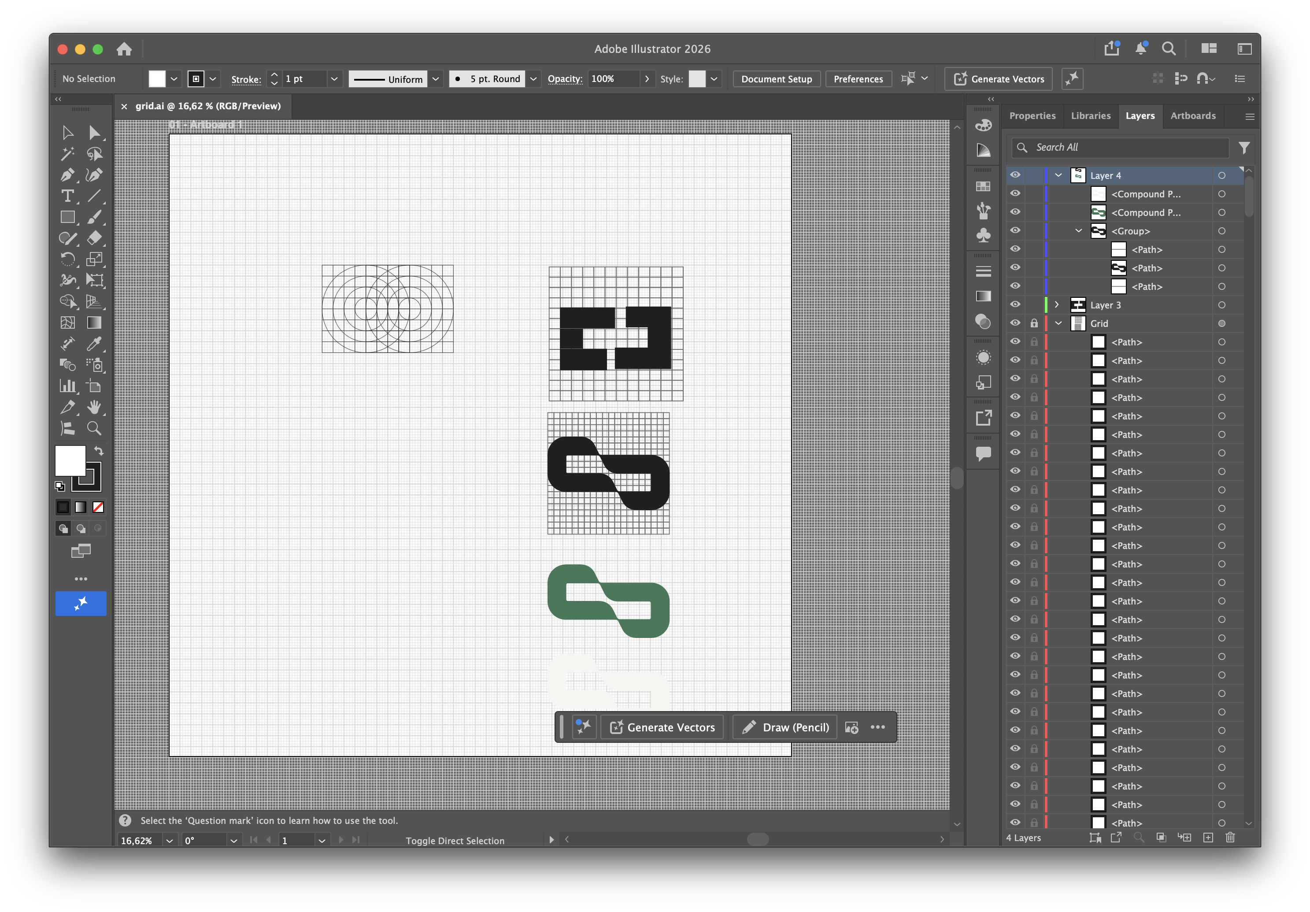Image resolution: width=1310 pixels, height=912 pixels.
Task: Open the 5 pt. Round brush dropdown
Action: (x=533, y=79)
